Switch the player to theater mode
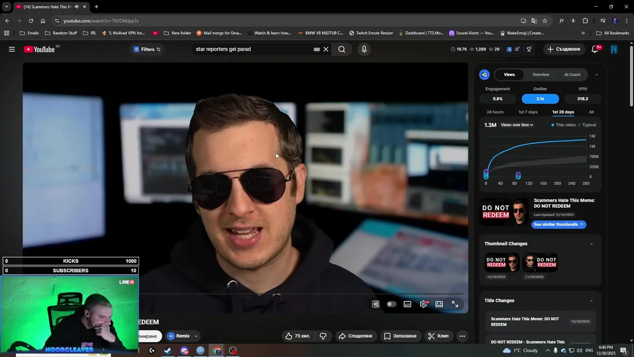This screenshot has height=357, width=634. point(439,304)
